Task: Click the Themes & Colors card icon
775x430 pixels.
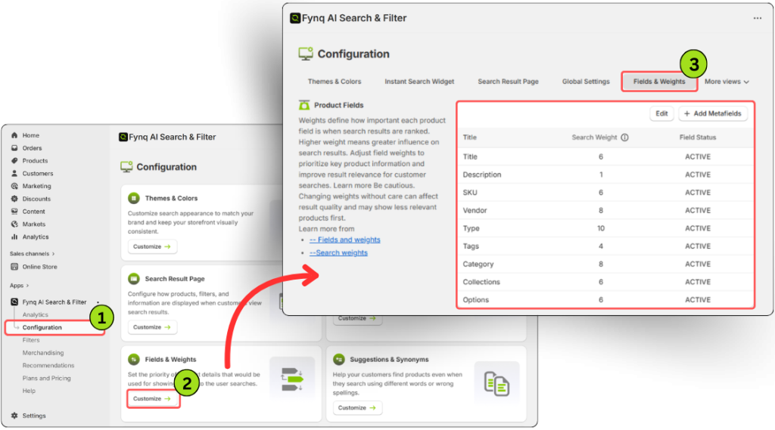Action: pyautogui.click(x=133, y=198)
